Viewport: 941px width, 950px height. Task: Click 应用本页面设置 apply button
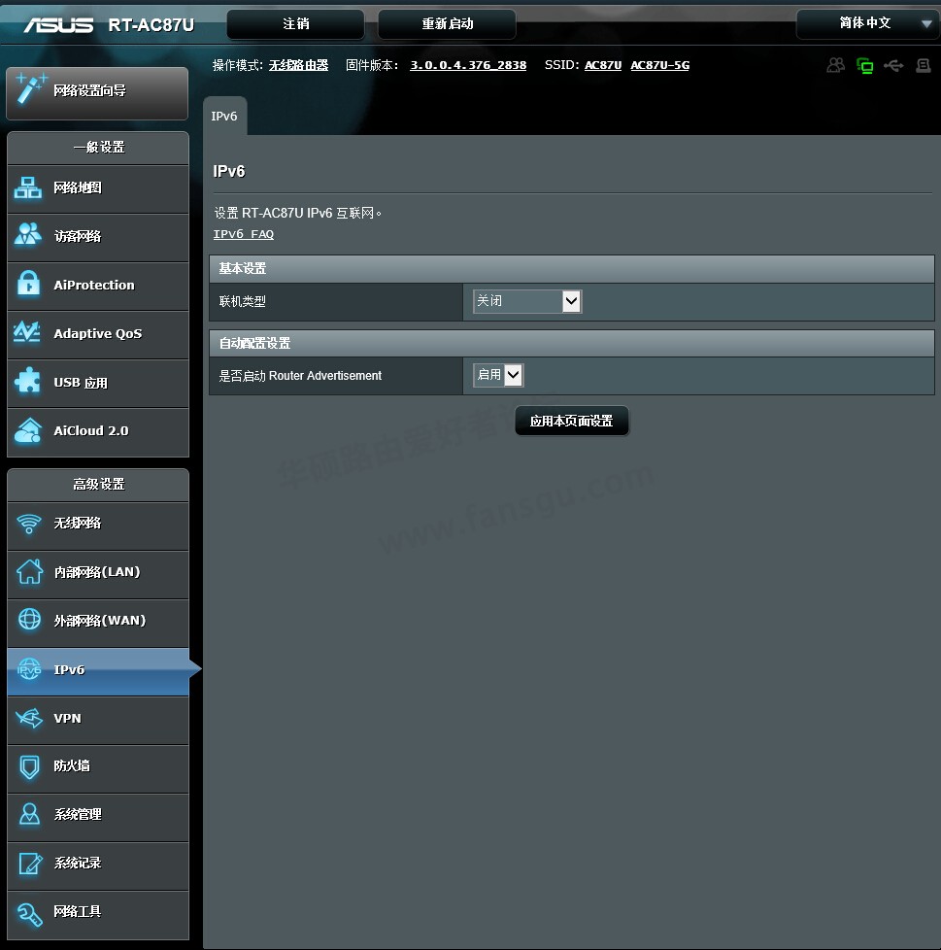[x=572, y=421]
